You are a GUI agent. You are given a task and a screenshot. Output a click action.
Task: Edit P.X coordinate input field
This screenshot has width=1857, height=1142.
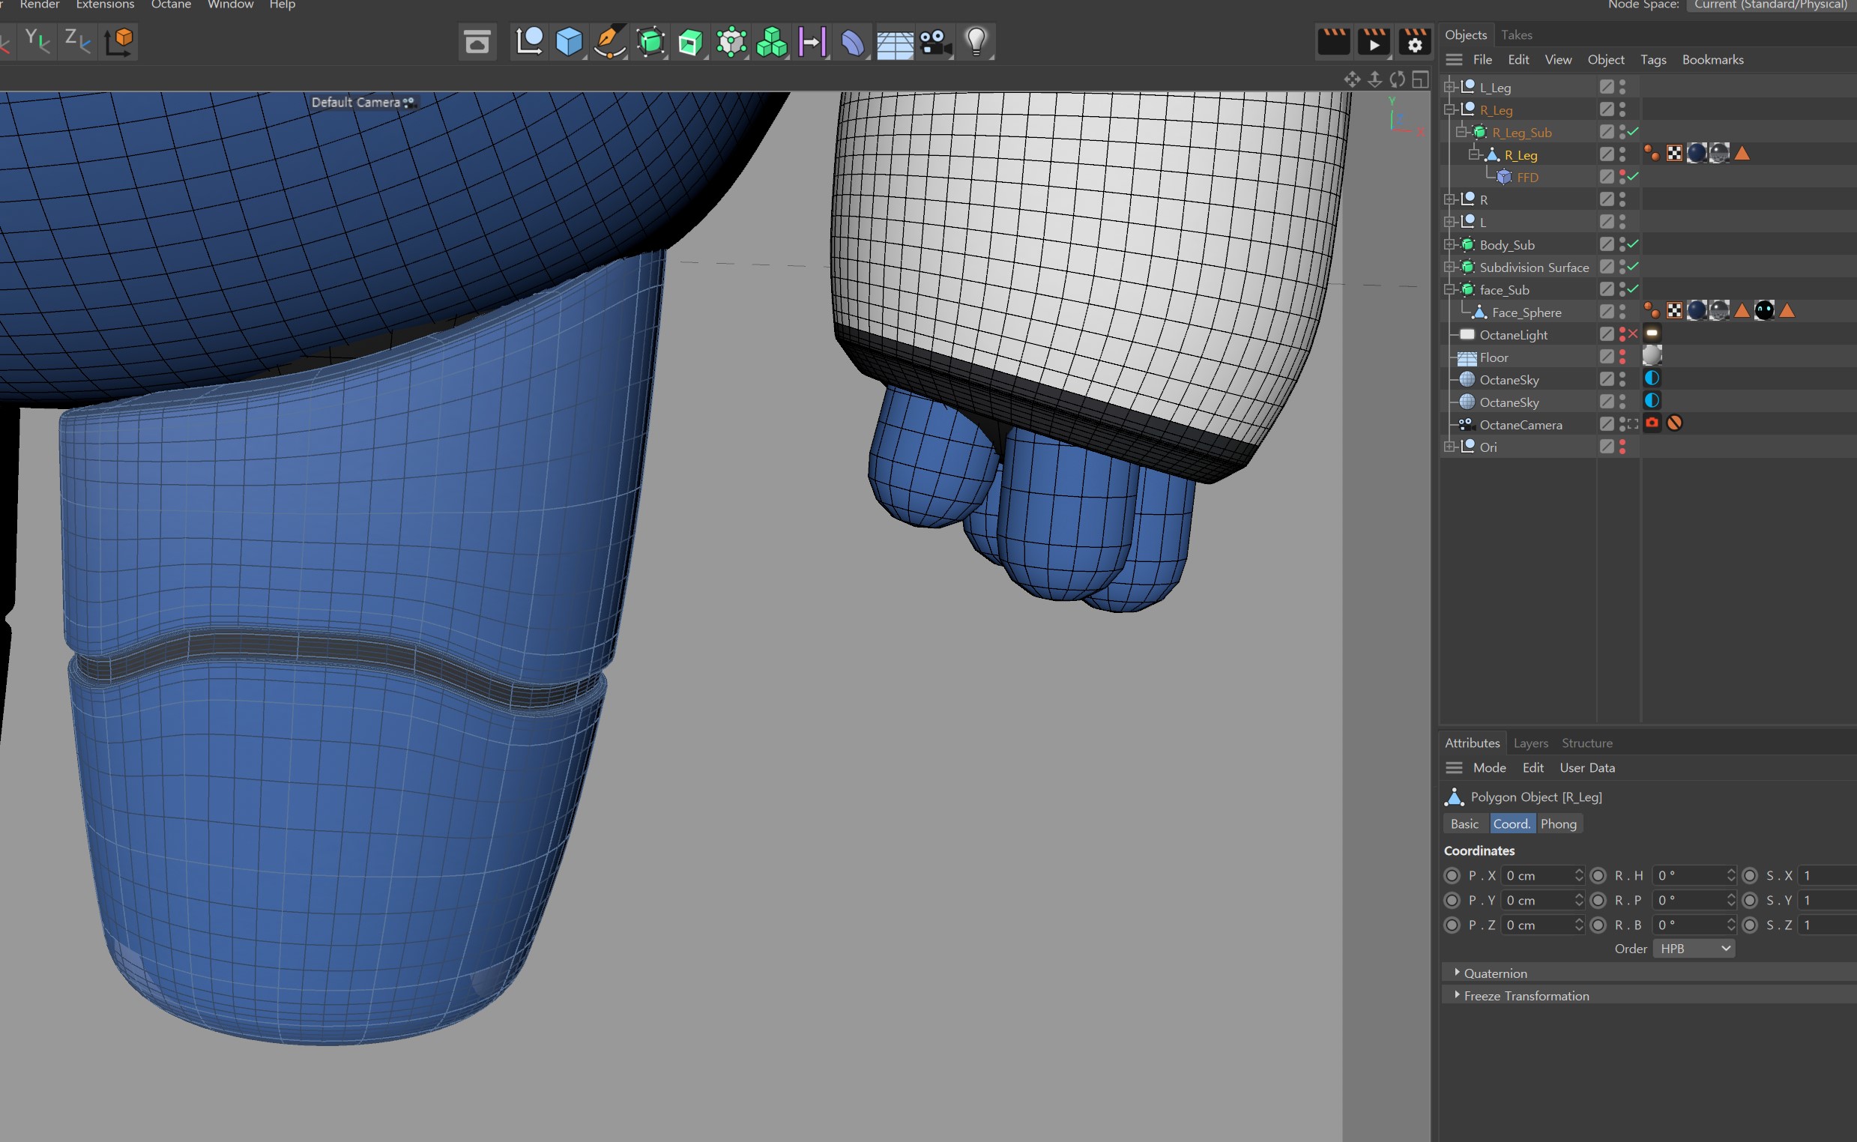(1539, 875)
